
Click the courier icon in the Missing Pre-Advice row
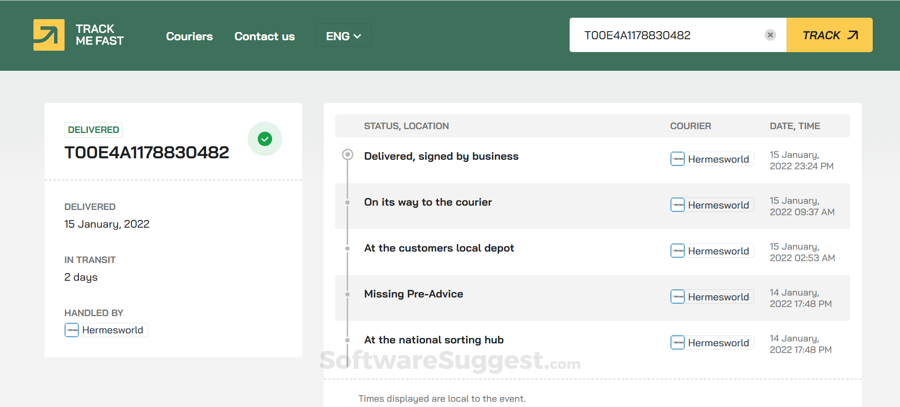[x=677, y=297]
